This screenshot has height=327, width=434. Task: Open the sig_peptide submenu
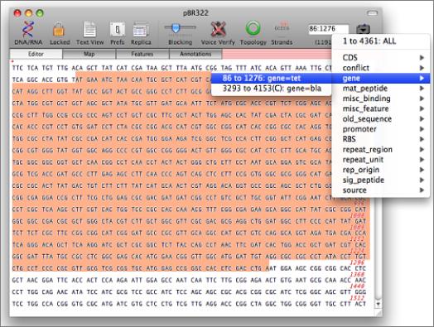[x=381, y=180]
